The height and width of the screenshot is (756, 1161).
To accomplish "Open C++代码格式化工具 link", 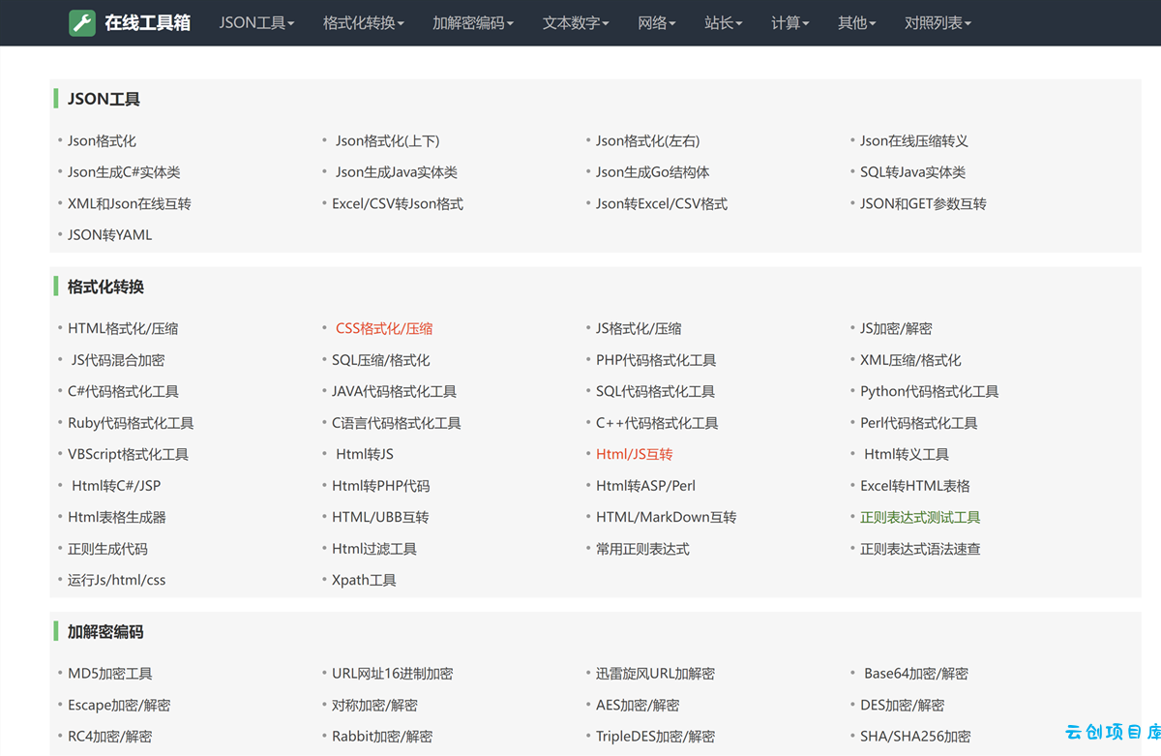I will click(x=657, y=423).
